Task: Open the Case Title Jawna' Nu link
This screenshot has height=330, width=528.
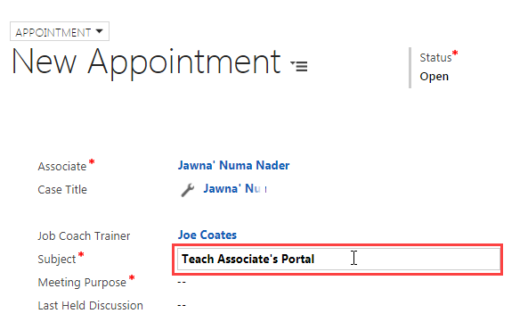Action: point(235,188)
